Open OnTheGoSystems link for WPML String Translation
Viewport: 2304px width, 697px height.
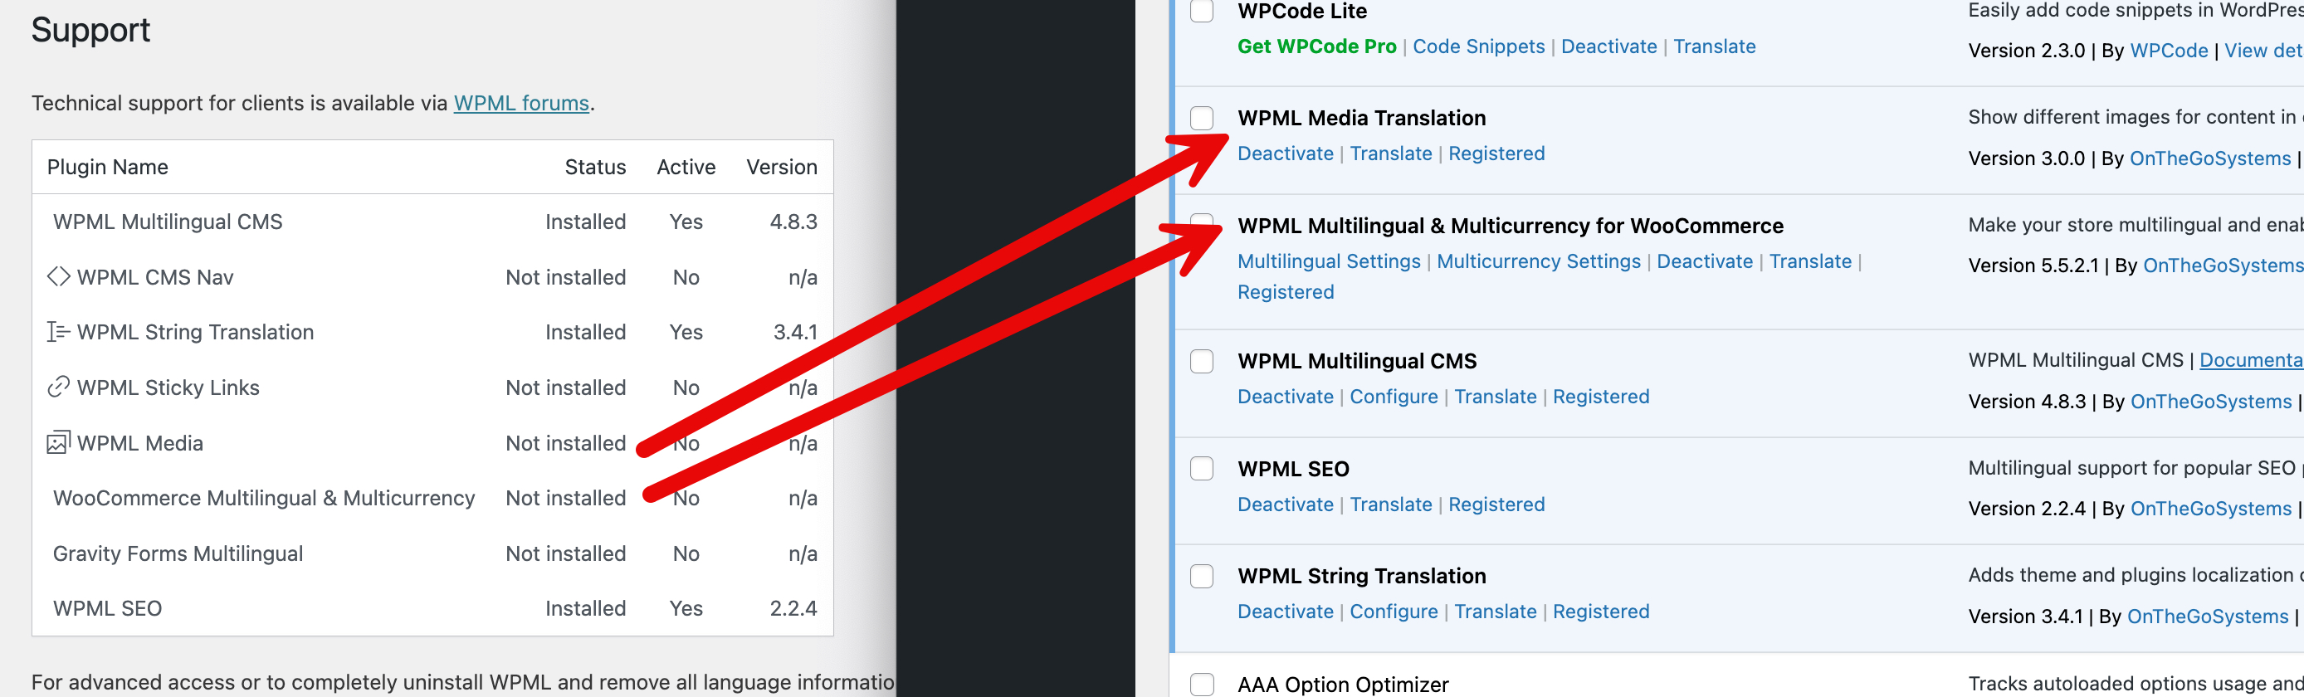pos(2208,617)
